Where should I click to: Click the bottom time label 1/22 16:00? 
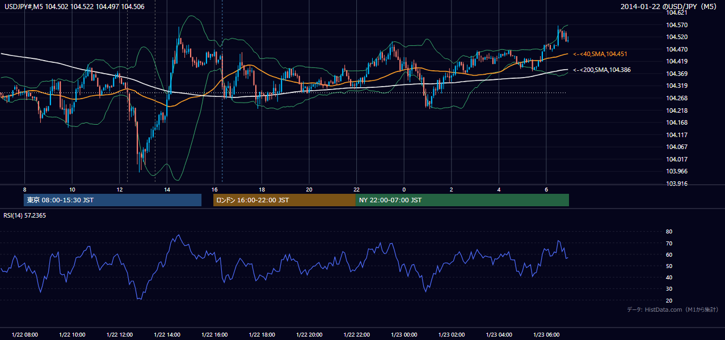point(214,335)
